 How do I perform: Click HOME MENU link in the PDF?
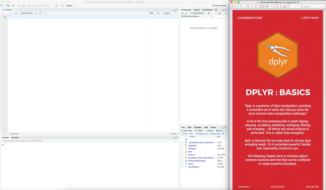tap(243, 187)
